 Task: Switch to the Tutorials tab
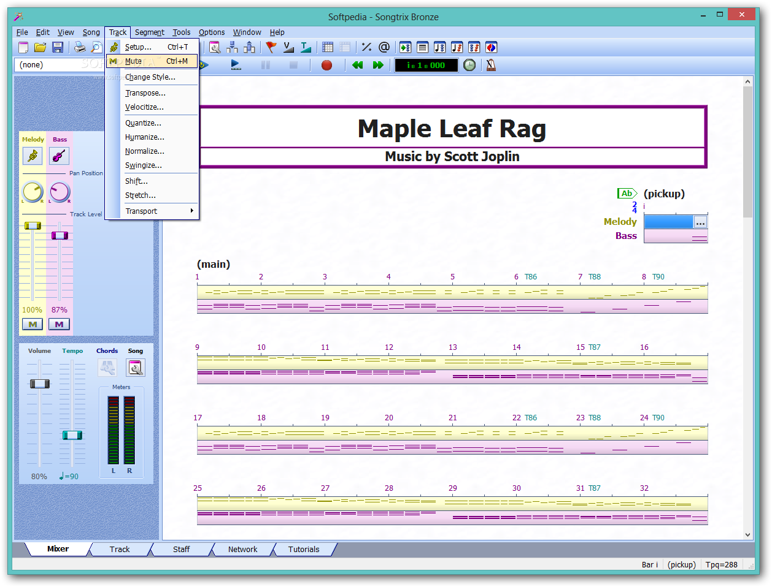304,549
